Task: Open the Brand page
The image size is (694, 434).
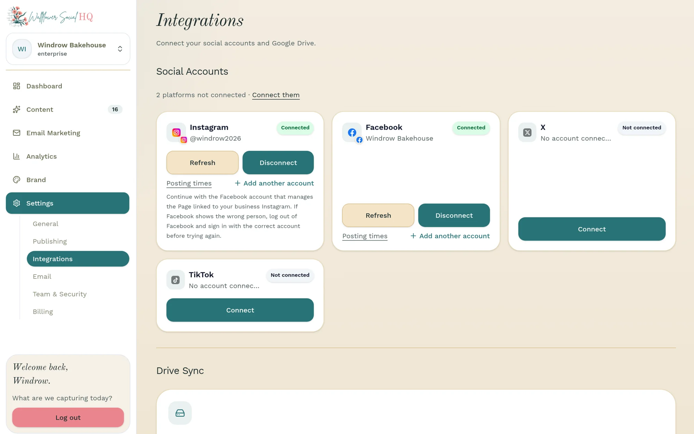Action: click(x=68, y=180)
